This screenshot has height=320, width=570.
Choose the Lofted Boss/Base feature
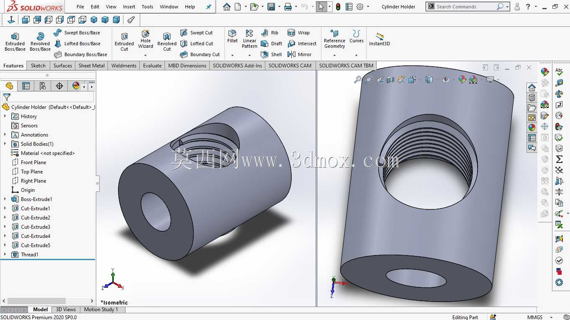[x=77, y=44]
